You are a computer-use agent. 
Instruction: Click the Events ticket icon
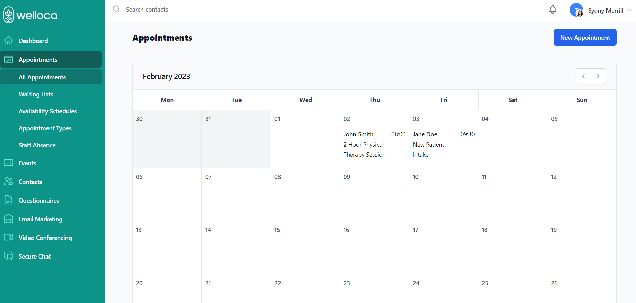click(8, 163)
